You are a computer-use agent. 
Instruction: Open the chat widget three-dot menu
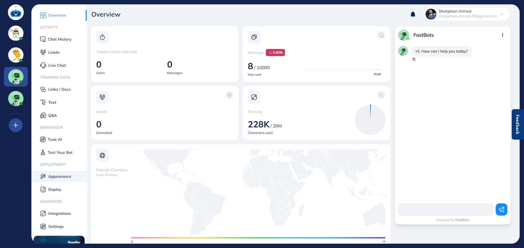click(502, 35)
